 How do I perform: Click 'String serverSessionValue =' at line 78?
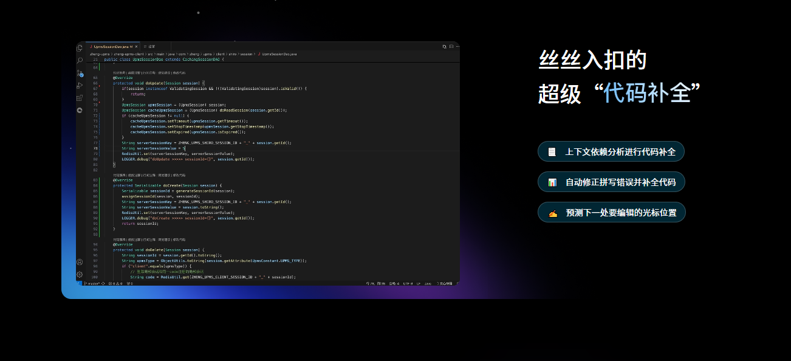(151, 148)
